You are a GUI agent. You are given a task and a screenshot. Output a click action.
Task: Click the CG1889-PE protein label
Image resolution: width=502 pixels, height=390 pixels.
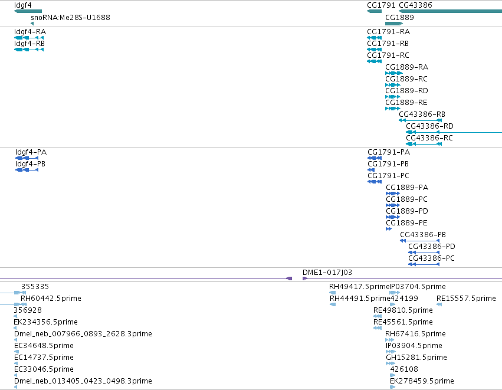pos(406,223)
